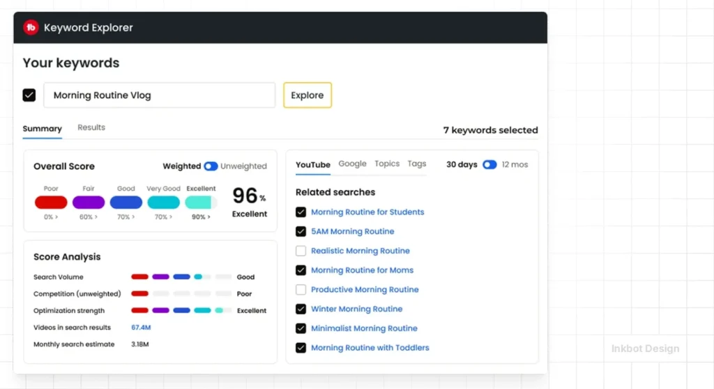Switch the 30 days/12 mos toggle
Viewport: 714px width, 389px height.
click(x=489, y=165)
